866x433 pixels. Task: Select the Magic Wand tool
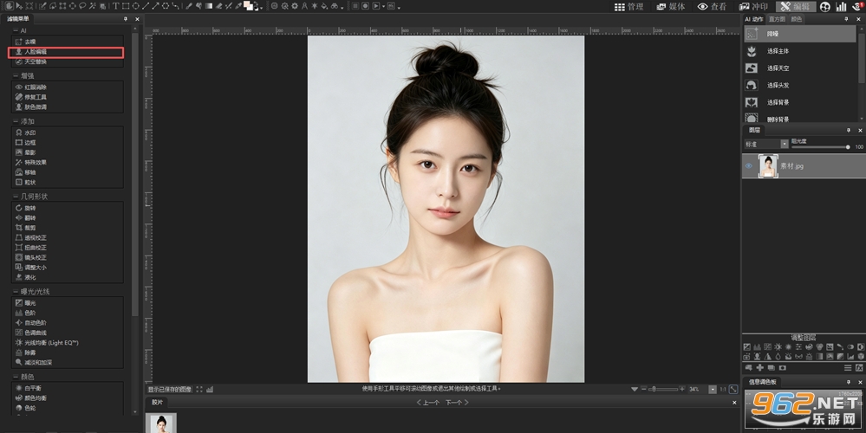(x=92, y=6)
